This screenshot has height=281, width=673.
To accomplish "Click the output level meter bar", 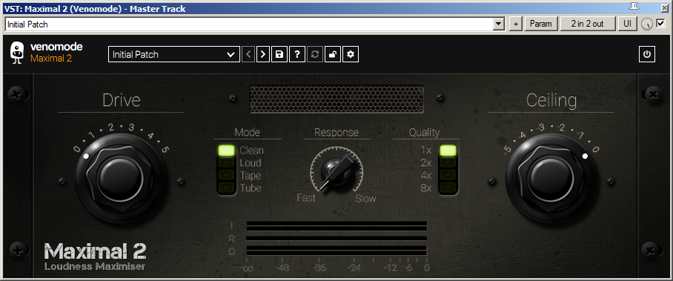I will tap(336, 251).
